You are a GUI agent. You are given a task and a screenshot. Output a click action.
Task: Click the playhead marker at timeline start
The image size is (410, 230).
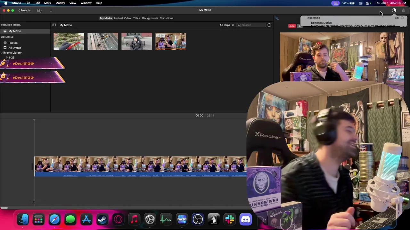pos(34,121)
